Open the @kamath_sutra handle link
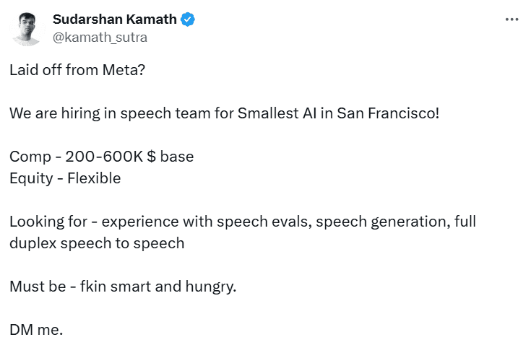Image resolution: width=531 pixels, height=345 pixels. 100,37
